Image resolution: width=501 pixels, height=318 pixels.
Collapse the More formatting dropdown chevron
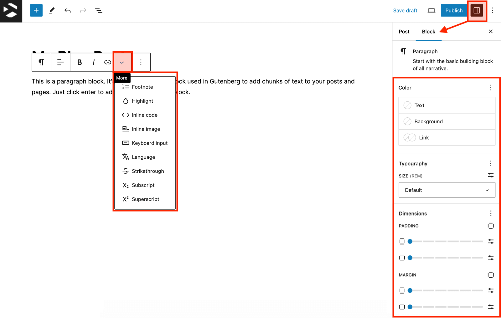[x=122, y=62]
